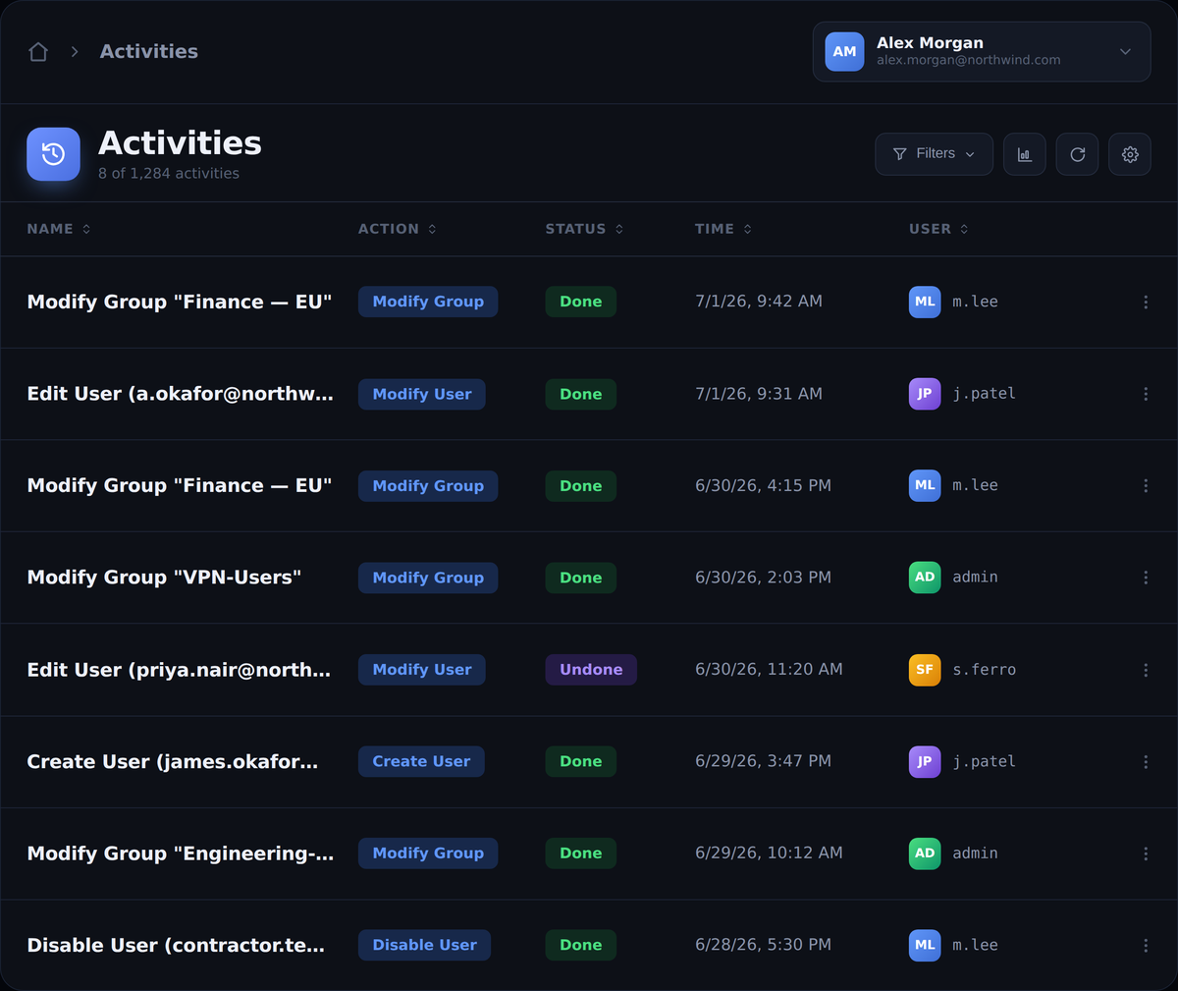This screenshot has height=991, width=1178.
Task: Sort by Status column
Action: click(585, 229)
